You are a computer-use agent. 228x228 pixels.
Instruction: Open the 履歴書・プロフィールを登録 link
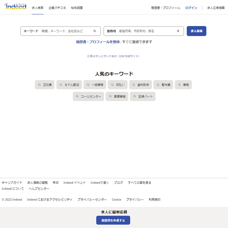coord(98,42)
